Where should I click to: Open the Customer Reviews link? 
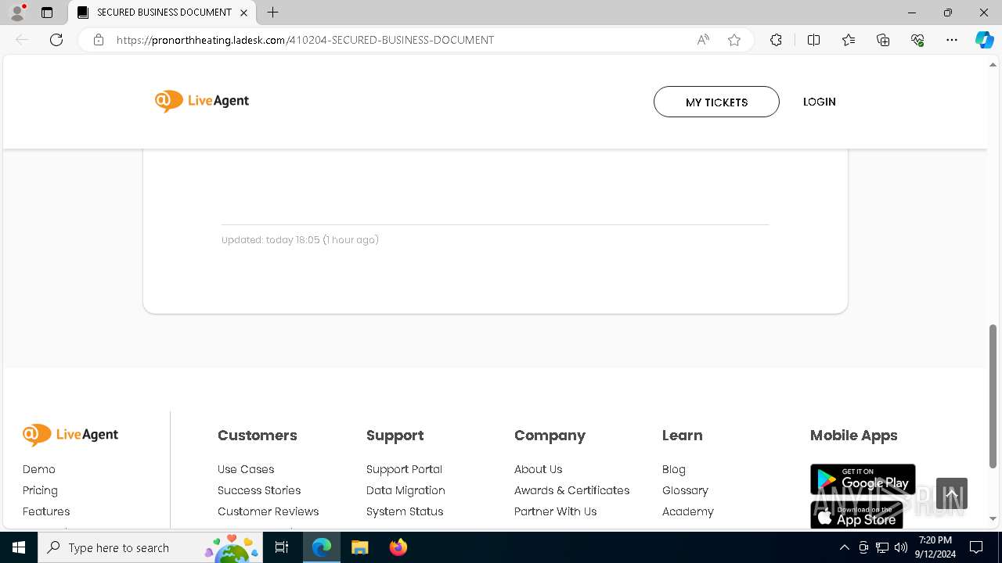click(269, 511)
